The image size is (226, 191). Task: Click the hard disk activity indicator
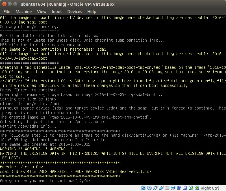pos(144,188)
